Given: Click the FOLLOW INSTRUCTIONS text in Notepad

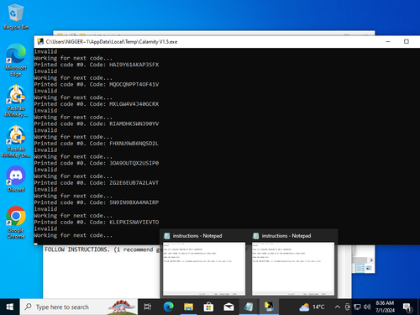Looking at the screenshot, I should click(x=77, y=249).
